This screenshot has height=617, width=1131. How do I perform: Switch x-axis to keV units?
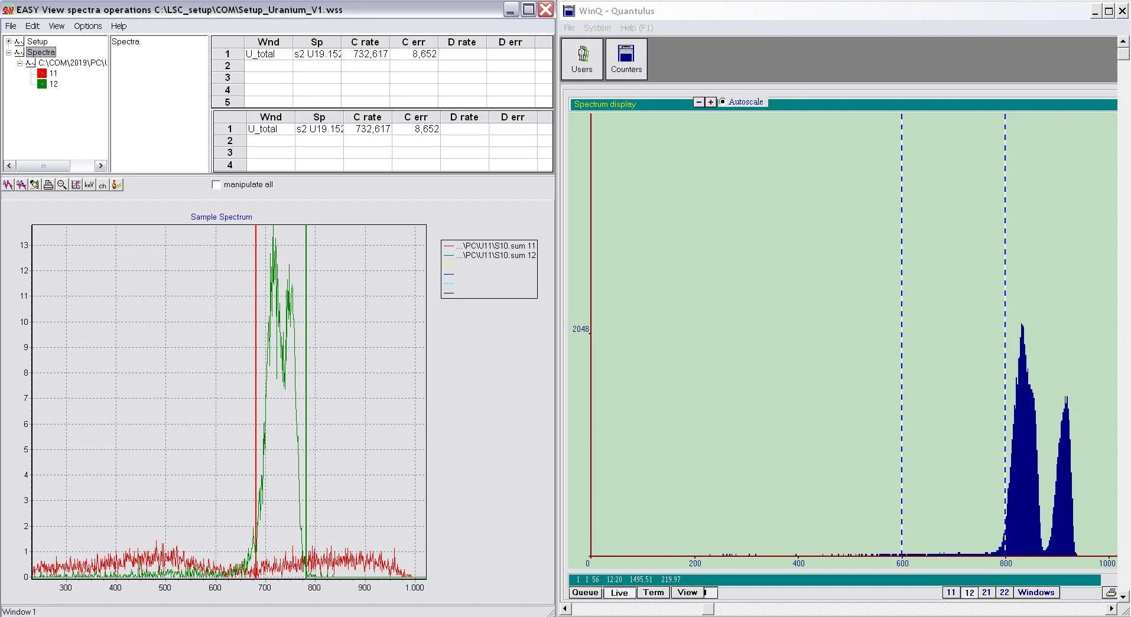pyautogui.click(x=89, y=185)
